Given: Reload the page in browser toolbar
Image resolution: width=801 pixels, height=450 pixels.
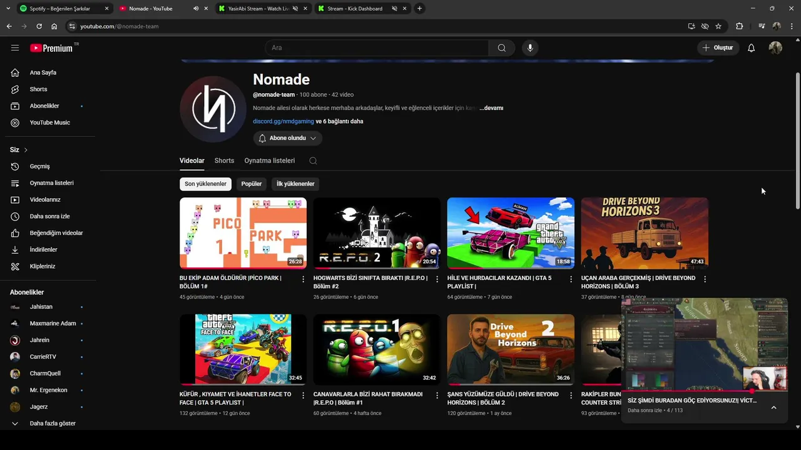Looking at the screenshot, I should 39,26.
